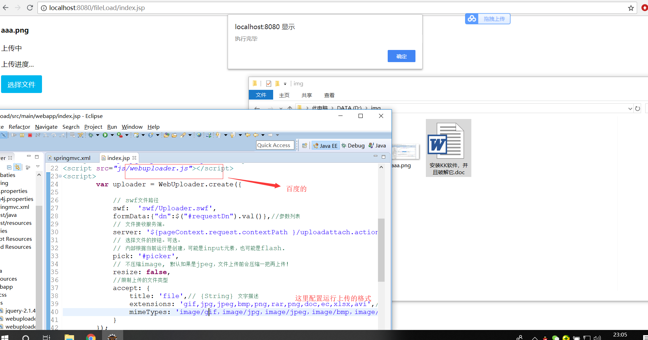Reload the browser page
Screen dimensions: 648x340
[30, 8]
